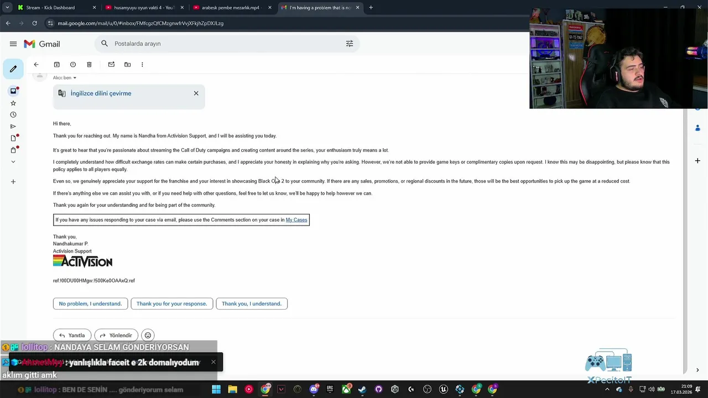Expand recipient details arrow next to 'Alıcı: ben'

point(75,78)
